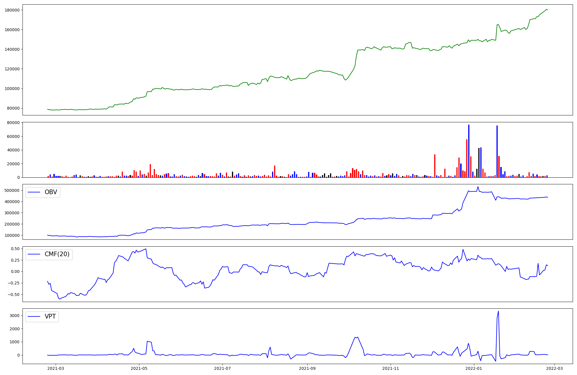Click the 2022-01 x-axis date label
Screen dimensions: 577x375
coord(474,368)
